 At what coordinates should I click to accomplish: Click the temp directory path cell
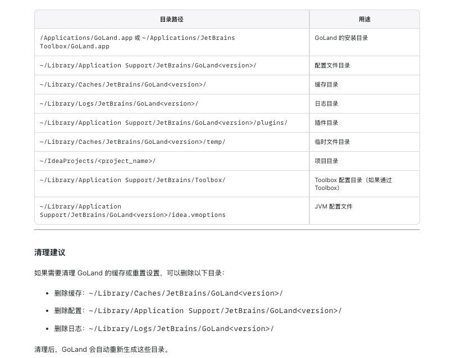(x=172, y=142)
